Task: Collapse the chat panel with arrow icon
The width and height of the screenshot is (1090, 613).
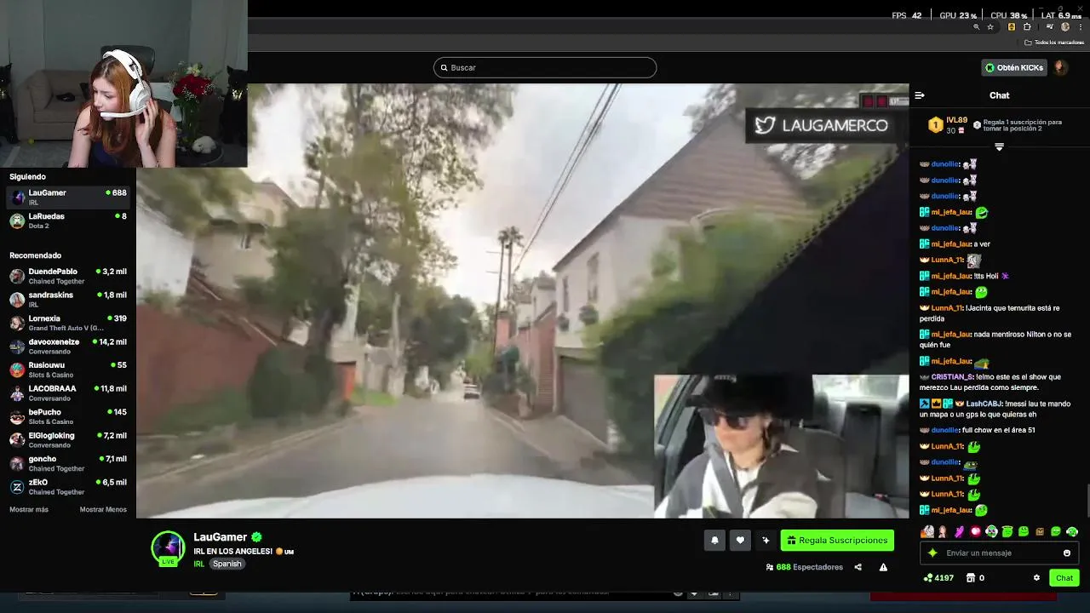Action: point(920,95)
